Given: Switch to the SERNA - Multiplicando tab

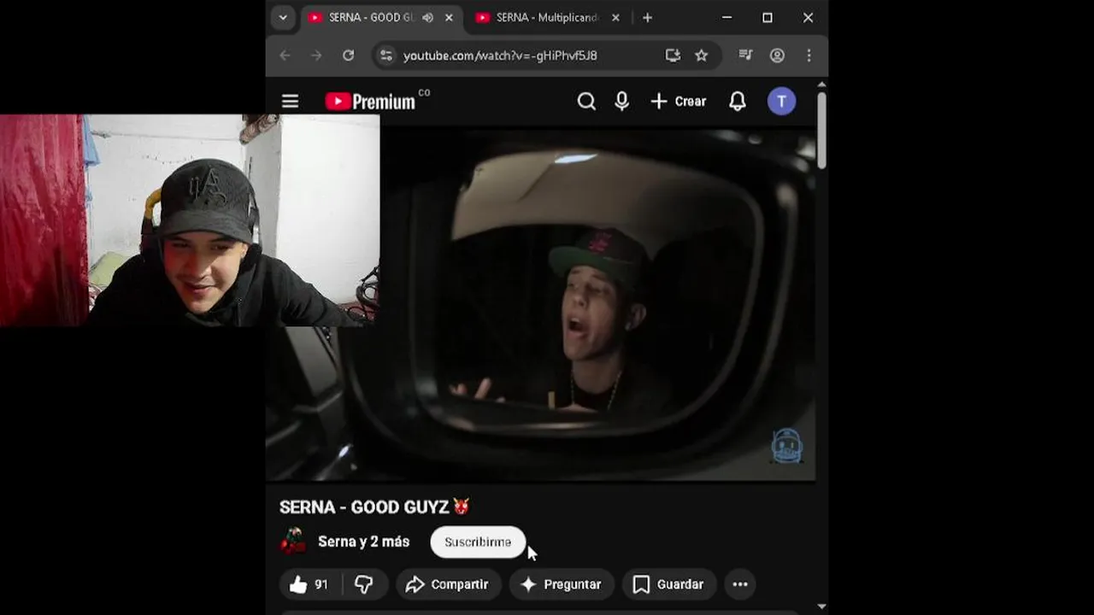Looking at the screenshot, I should coord(548,18).
